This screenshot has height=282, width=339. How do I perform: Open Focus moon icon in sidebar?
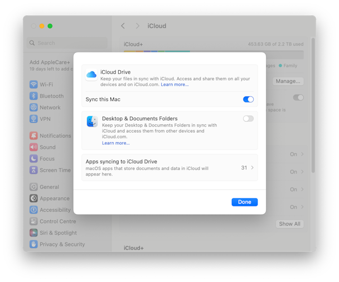coord(33,158)
